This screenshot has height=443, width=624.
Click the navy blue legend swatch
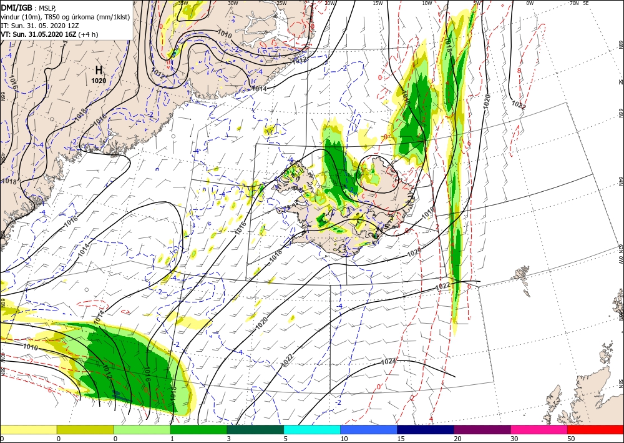(426, 429)
